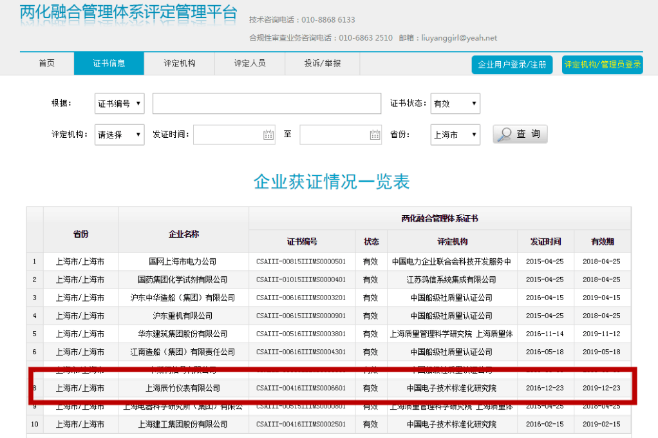
Task: Open the 证书状态 dropdown showing 有效
Action: 455,104
